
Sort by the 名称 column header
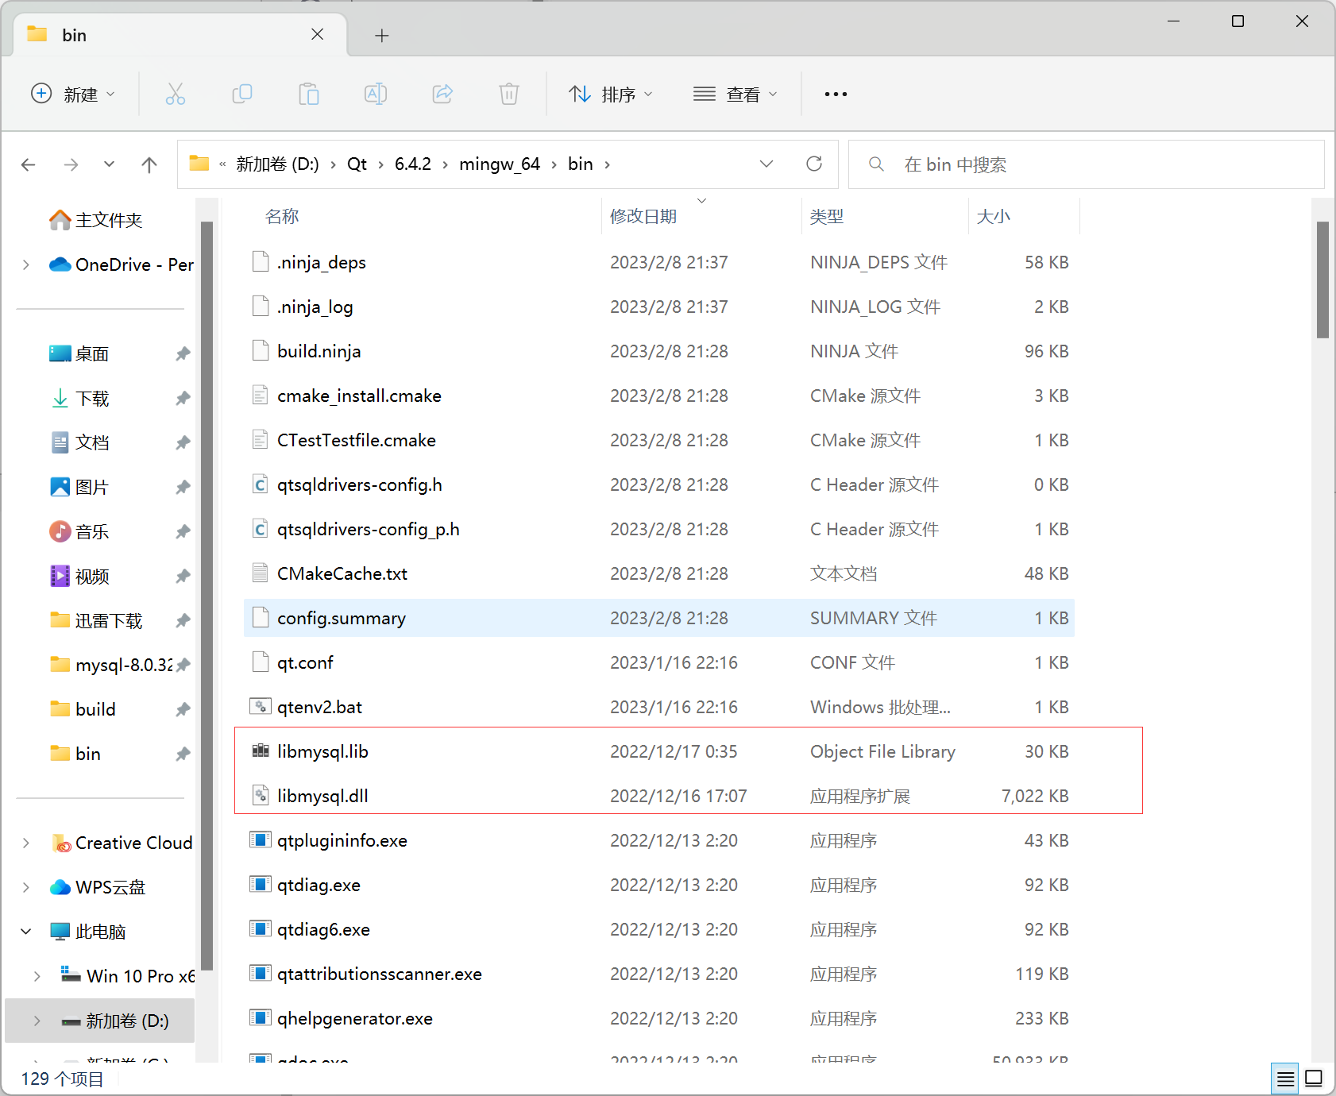[422, 216]
